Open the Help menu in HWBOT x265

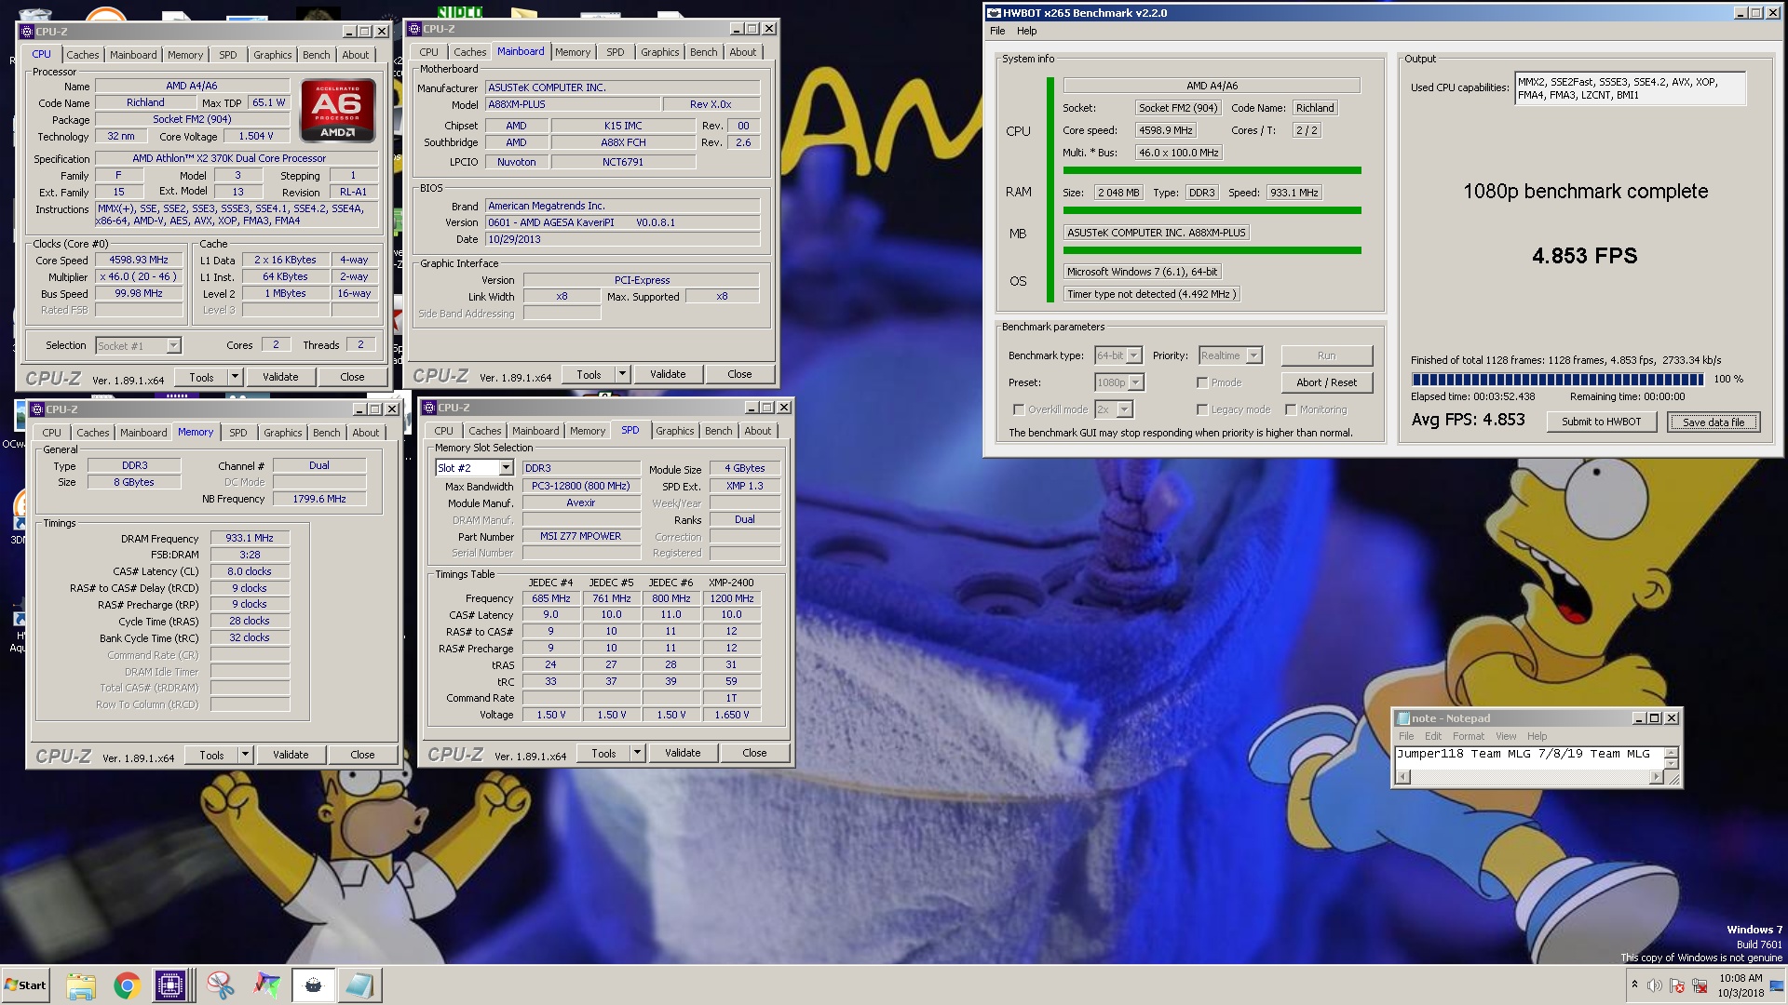1026,31
